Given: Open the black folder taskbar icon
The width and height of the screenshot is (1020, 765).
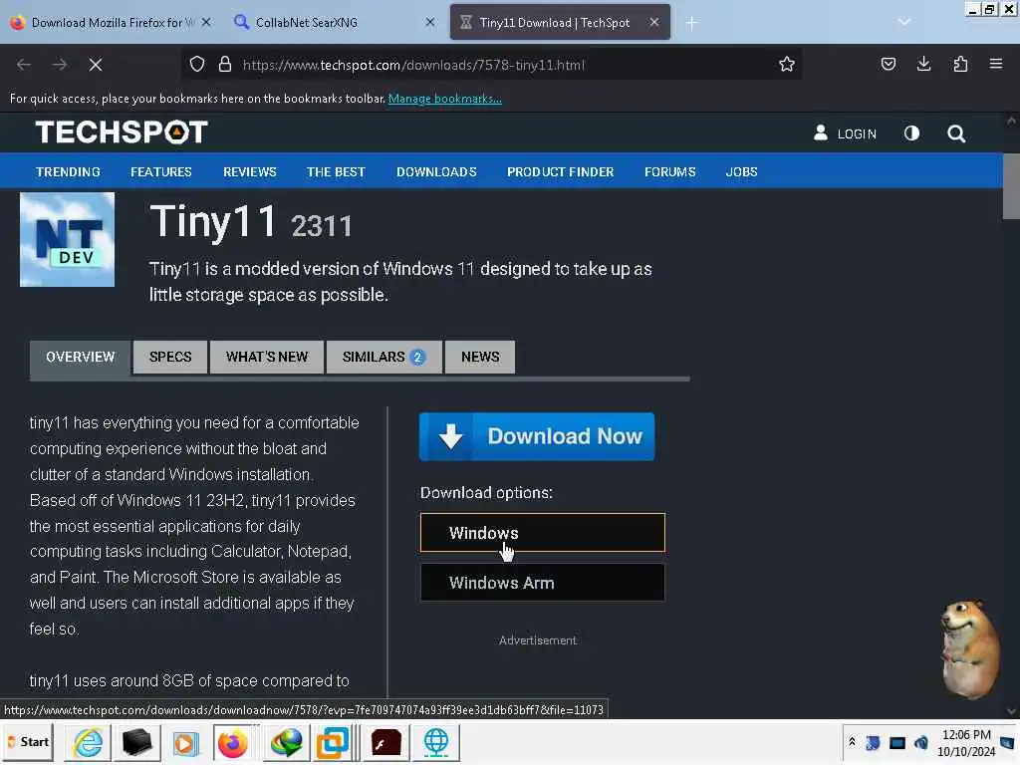Looking at the screenshot, I should pyautogui.click(x=137, y=742).
